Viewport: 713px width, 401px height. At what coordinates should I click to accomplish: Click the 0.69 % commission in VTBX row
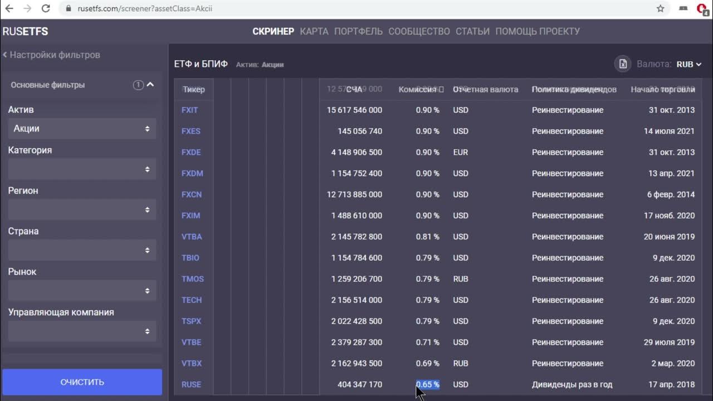[x=428, y=363]
